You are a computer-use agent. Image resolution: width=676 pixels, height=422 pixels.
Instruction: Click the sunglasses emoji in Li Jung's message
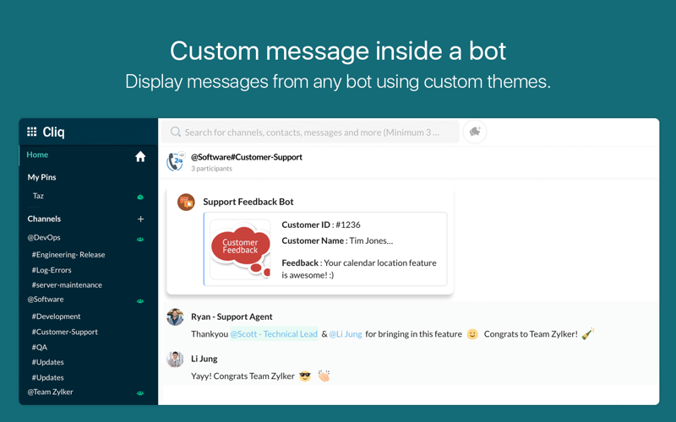tap(305, 376)
